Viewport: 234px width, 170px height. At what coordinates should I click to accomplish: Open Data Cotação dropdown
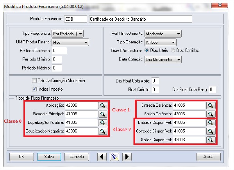coord(163,60)
